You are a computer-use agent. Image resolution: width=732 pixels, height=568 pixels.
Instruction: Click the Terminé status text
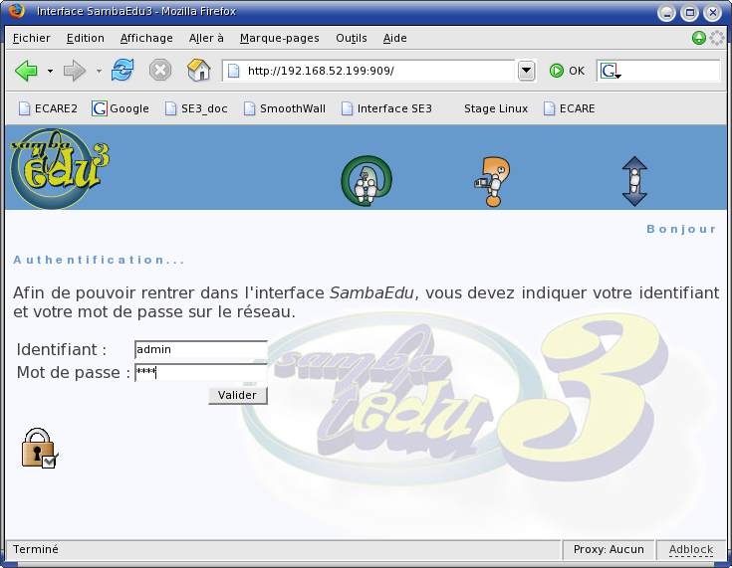(x=36, y=549)
